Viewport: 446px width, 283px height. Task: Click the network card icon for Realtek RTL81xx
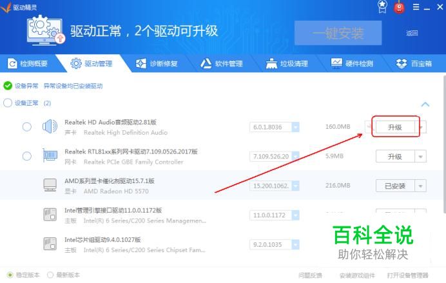click(50, 155)
